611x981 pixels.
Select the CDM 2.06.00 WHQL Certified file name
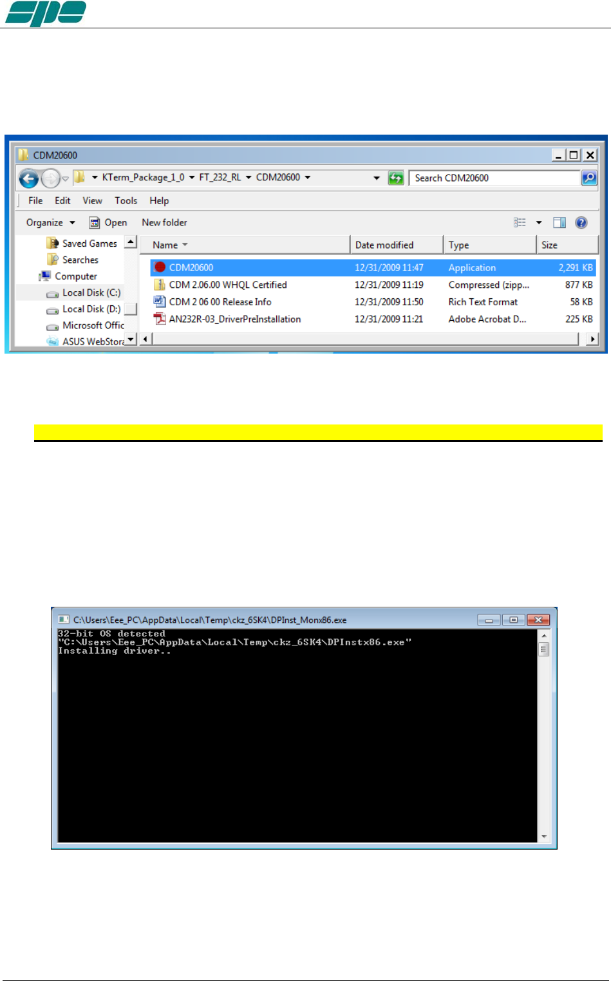(x=228, y=285)
